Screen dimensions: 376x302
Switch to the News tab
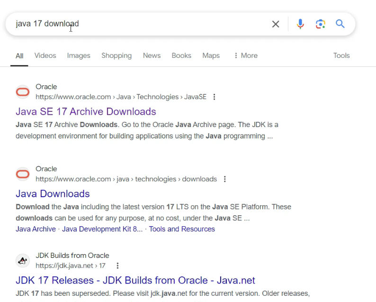[x=152, y=55]
